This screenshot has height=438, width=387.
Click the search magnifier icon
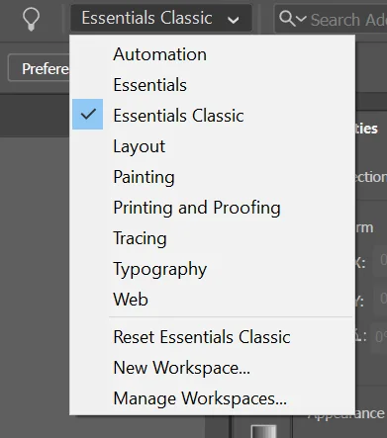pos(287,19)
